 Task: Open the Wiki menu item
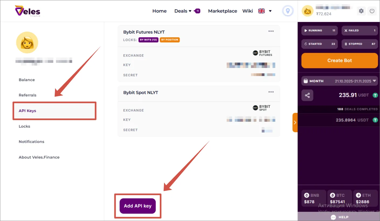pos(247,11)
